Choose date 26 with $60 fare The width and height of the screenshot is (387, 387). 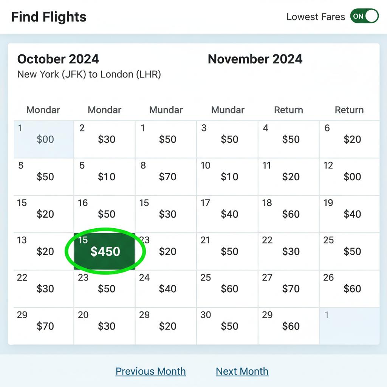click(x=350, y=289)
